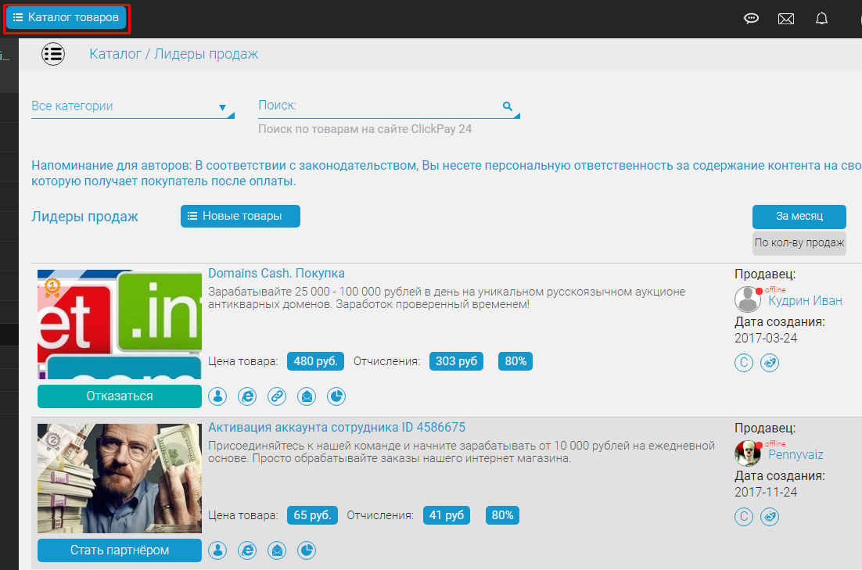This screenshot has width=862, height=570.
Task: Click the magnifier search icon
Action: (507, 106)
